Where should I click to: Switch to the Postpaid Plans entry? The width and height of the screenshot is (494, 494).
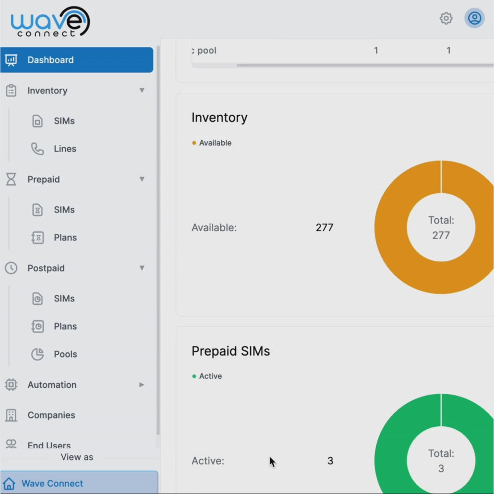pyautogui.click(x=65, y=326)
